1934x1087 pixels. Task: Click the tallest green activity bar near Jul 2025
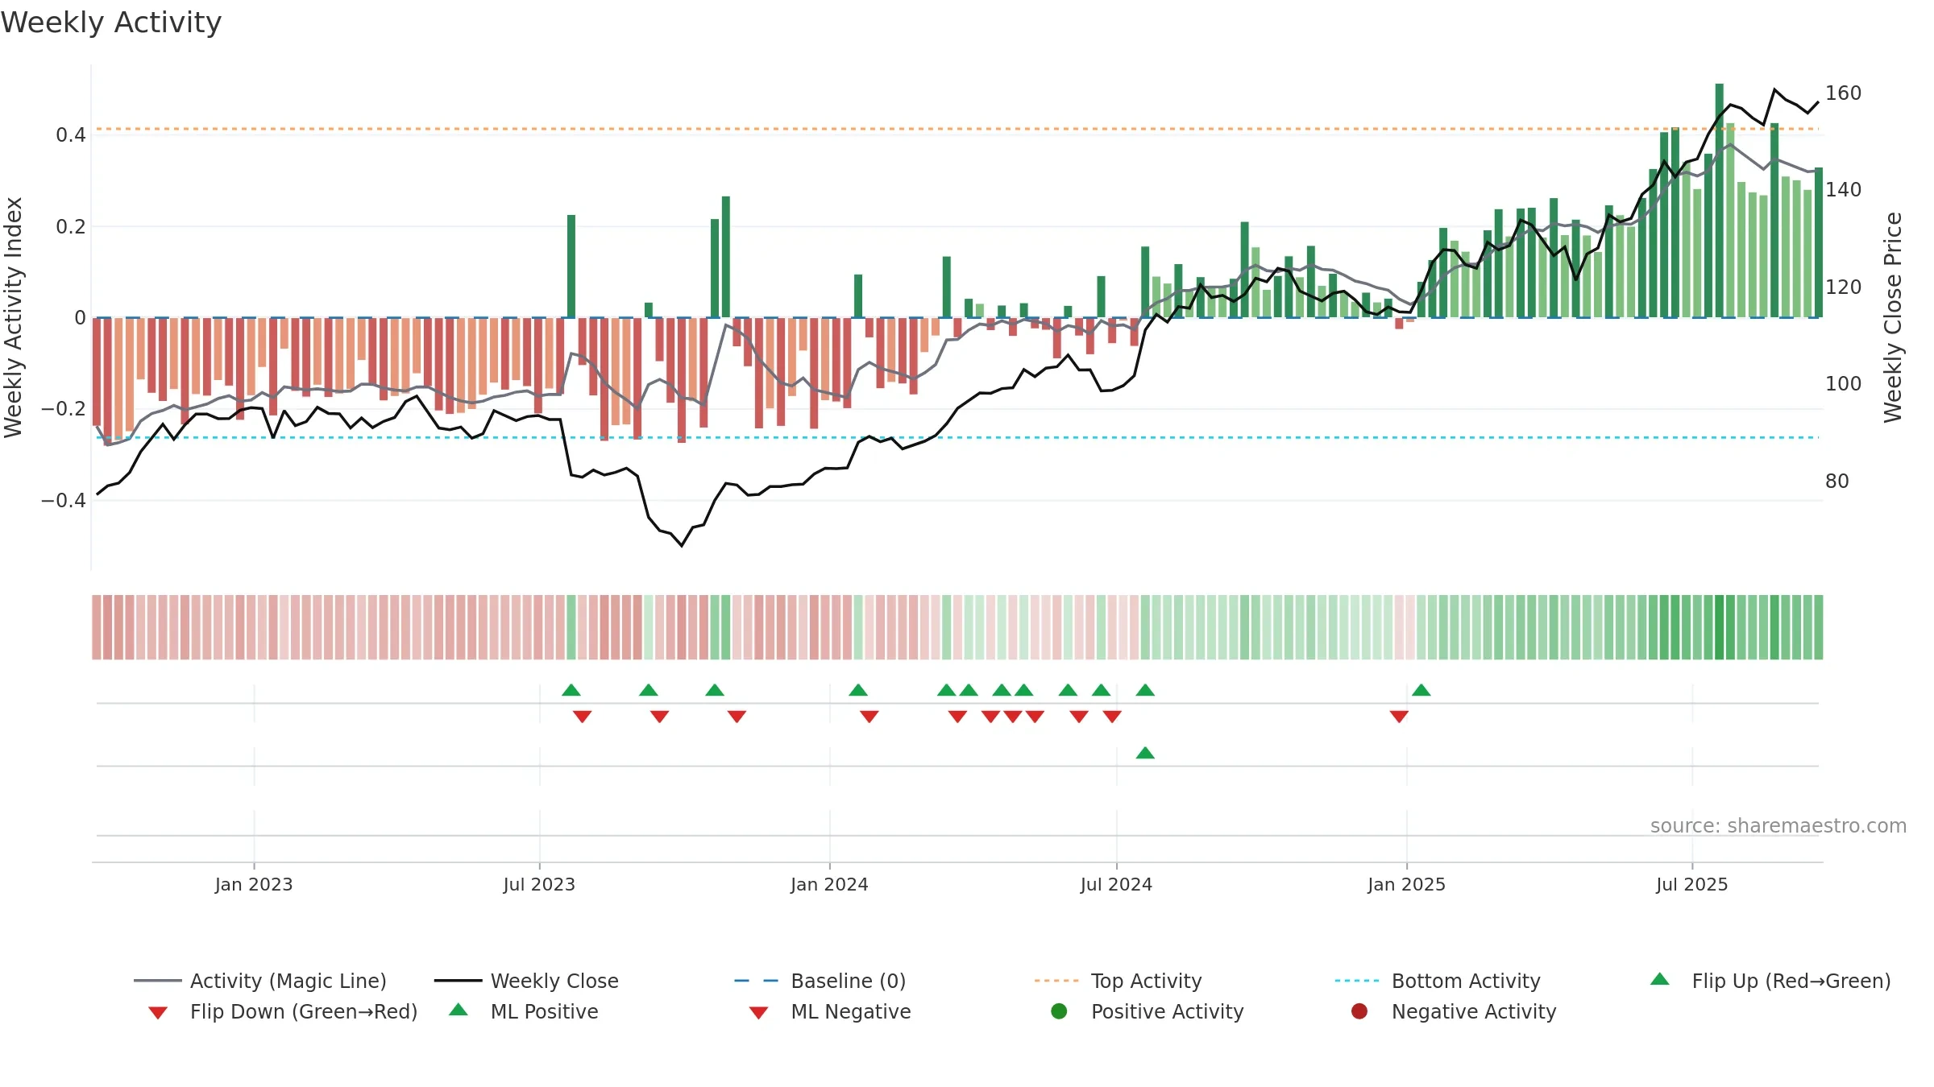click(x=1720, y=200)
